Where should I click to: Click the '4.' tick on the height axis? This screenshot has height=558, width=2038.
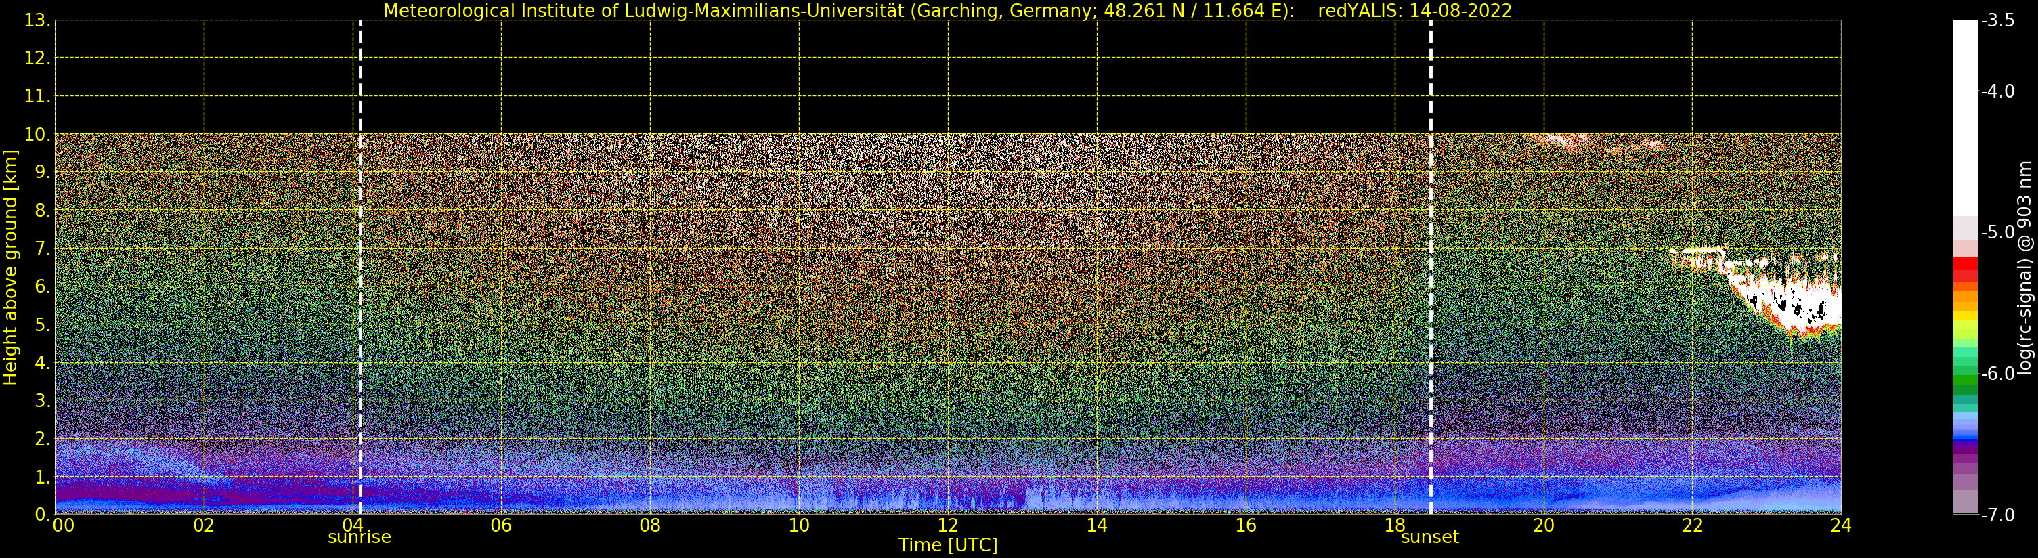pyautogui.click(x=42, y=363)
